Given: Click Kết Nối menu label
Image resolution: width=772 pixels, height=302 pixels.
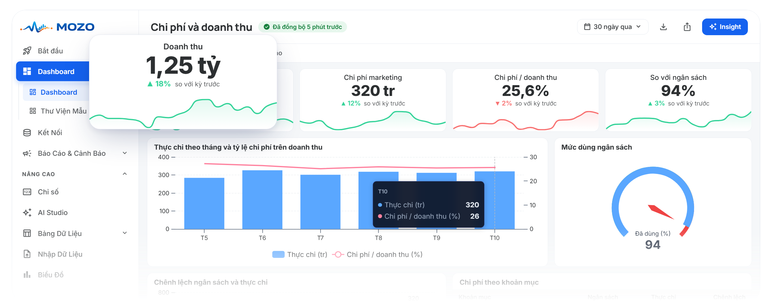Looking at the screenshot, I should click(x=50, y=133).
